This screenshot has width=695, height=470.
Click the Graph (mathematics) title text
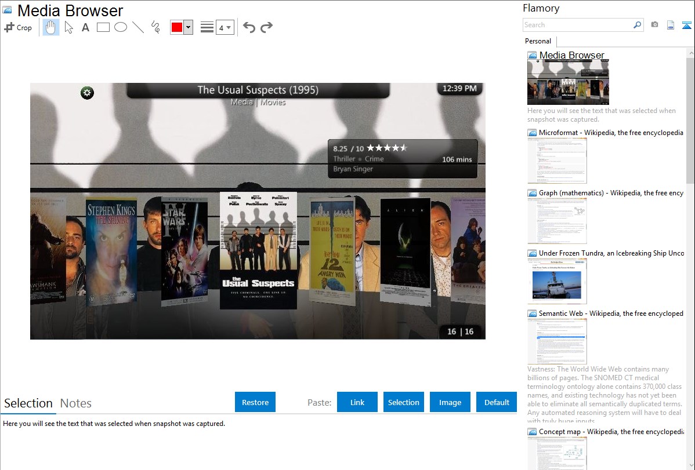click(611, 193)
